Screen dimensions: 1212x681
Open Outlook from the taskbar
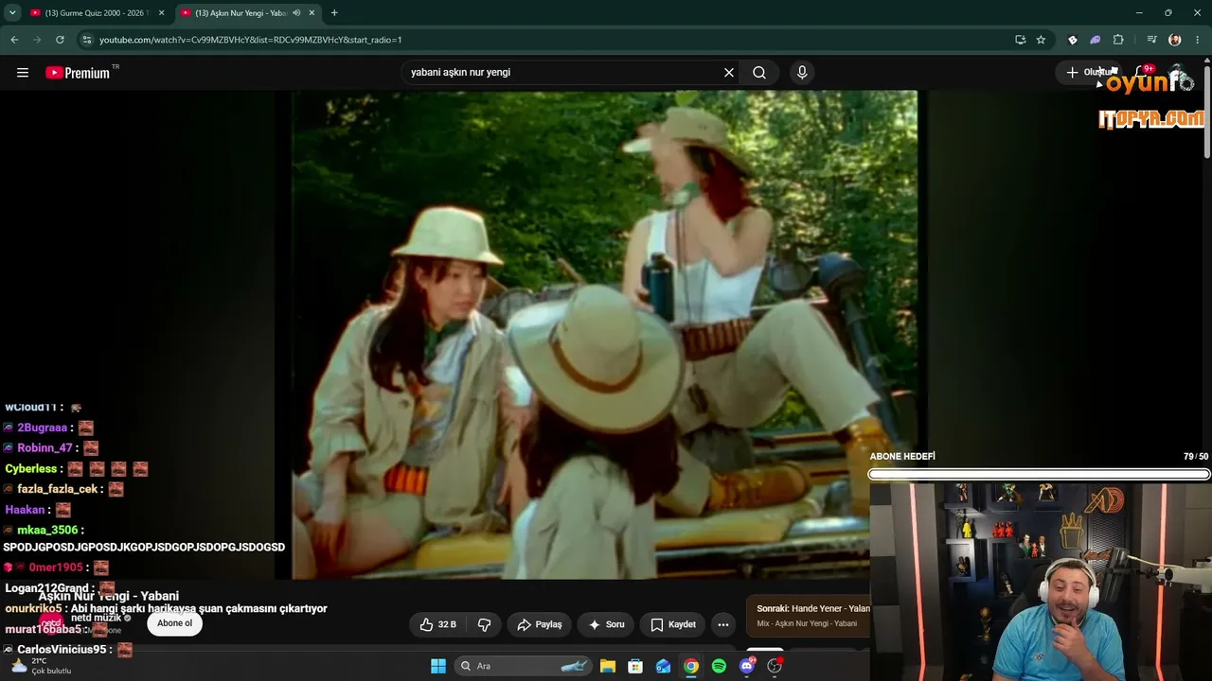663,666
